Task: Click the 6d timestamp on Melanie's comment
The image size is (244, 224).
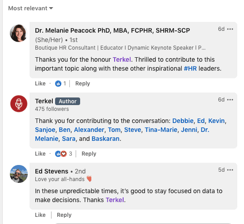Action: click(221, 29)
